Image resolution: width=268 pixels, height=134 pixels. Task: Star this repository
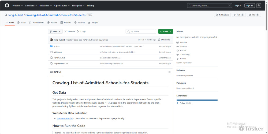click(253, 15)
